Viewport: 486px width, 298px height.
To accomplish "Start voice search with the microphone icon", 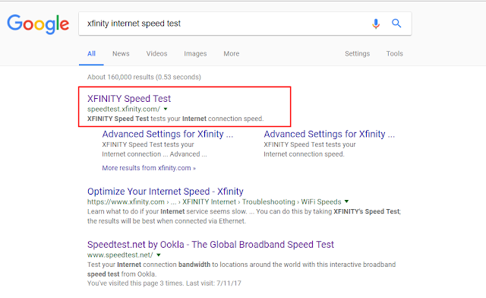I will coord(376,24).
